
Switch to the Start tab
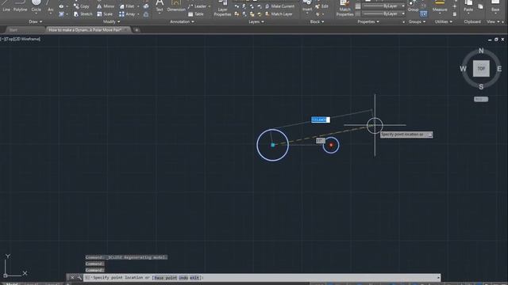pyautogui.click(x=13, y=30)
